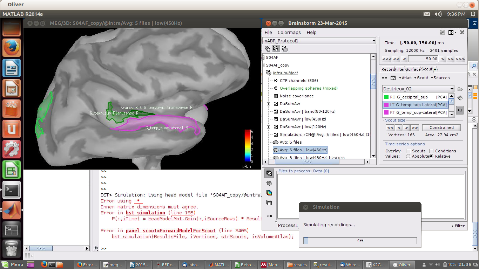Open the Process1 tab at panel bottom

point(288,226)
